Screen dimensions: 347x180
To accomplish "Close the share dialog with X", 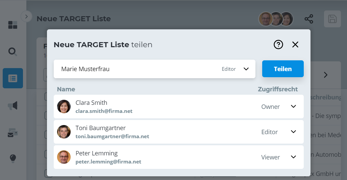I will [295, 44].
